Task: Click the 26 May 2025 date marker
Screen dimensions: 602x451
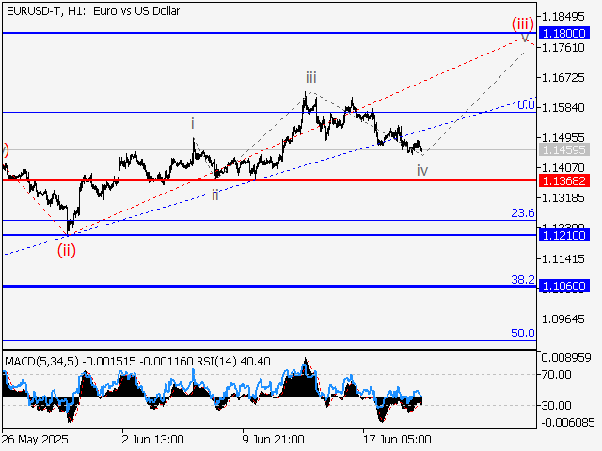Action: click(36, 439)
